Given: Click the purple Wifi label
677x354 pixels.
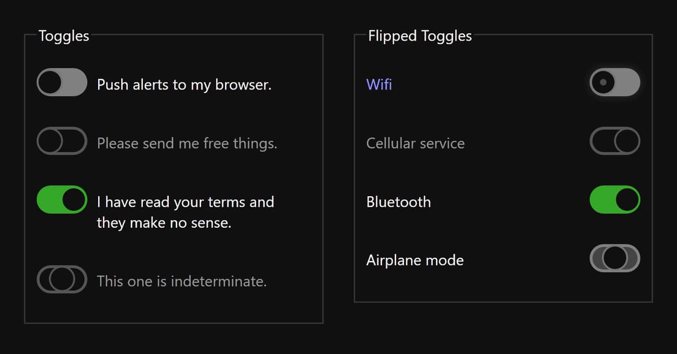Looking at the screenshot, I should (379, 85).
